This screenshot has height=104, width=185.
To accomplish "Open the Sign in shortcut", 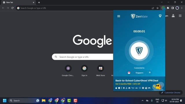I will (x=84, y=71).
